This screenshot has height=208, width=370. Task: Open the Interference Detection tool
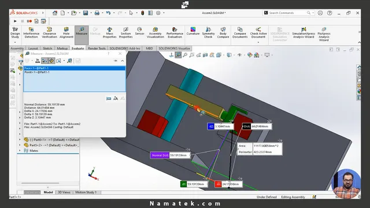click(31, 32)
